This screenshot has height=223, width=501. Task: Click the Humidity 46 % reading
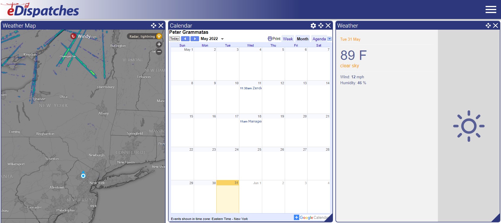pyautogui.click(x=353, y=83)
